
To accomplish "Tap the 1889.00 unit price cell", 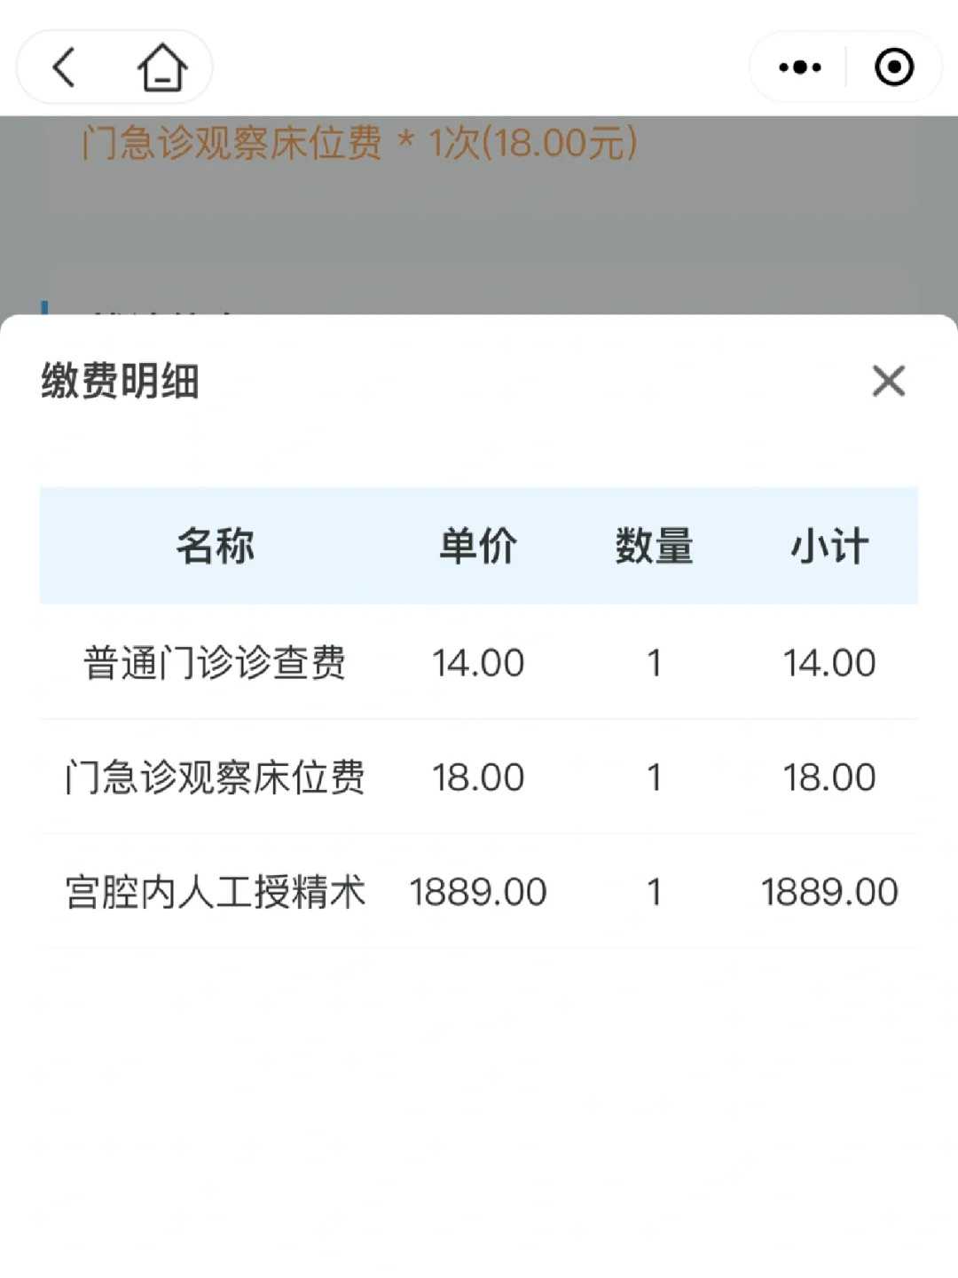I will click(476, 893).
